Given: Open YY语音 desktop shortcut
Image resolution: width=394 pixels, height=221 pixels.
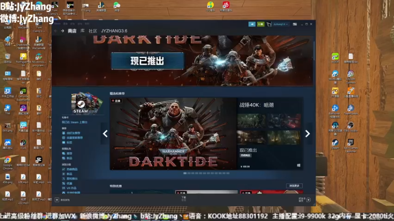Looking at the screenshot, I should [335, 92].
